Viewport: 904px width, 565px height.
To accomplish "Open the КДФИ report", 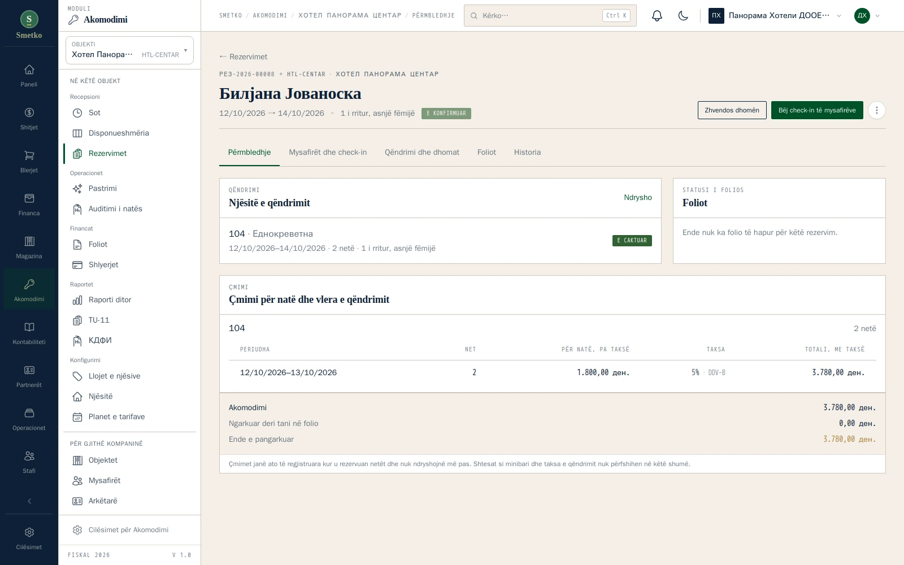I will [129, 341].
